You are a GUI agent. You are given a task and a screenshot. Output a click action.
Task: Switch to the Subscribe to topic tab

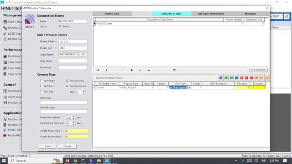(x=172, y=14)
